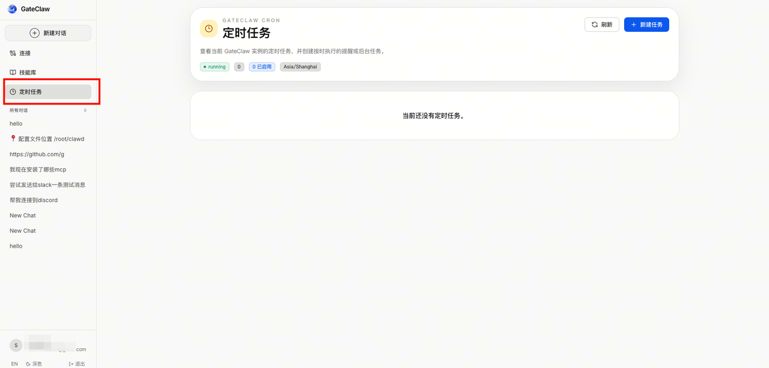Click the 定时任务 clock icon in sidebar
Screen dimensions: 769x368
pyautogui.click(x=13, y=92)
